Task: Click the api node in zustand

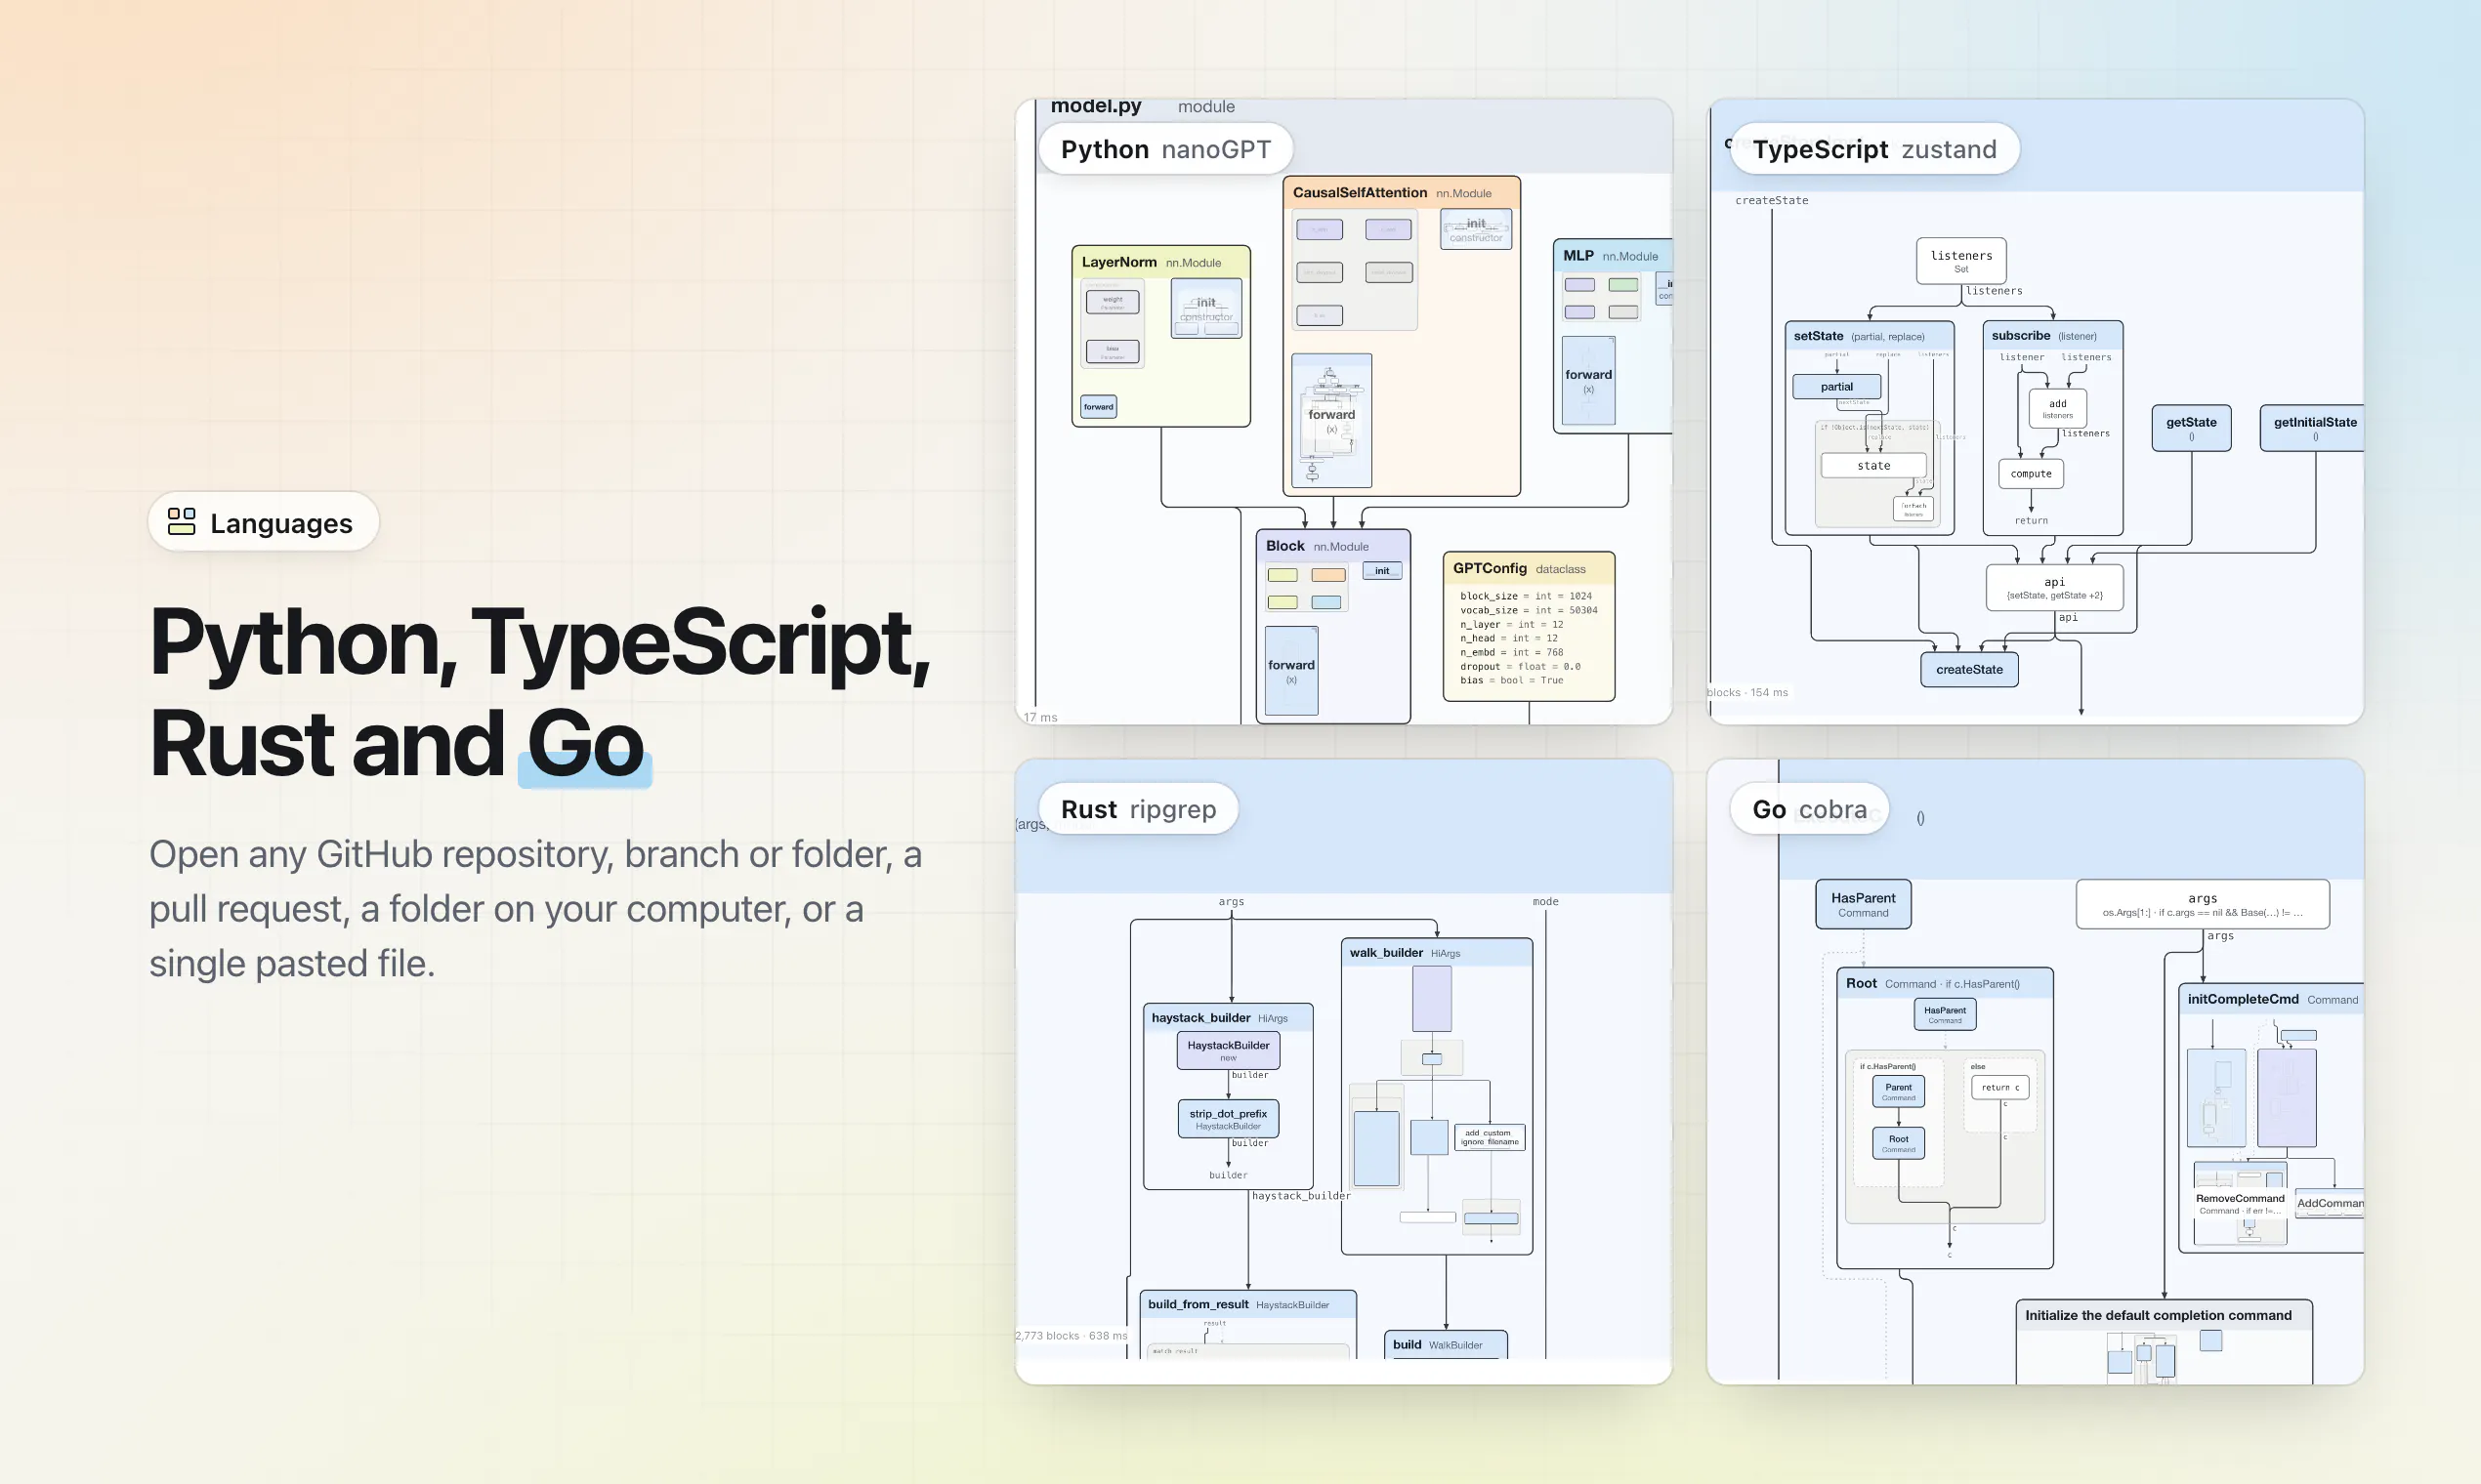Action: click(x=2054, y=587)
